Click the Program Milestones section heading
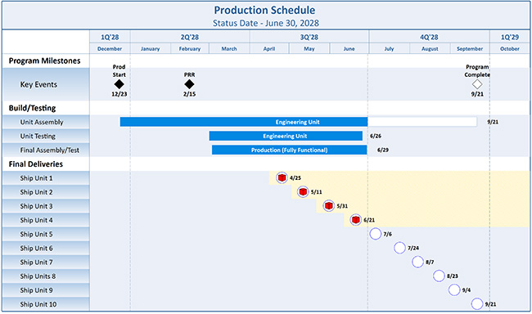 pyautogui.click(x=44, y=61)
